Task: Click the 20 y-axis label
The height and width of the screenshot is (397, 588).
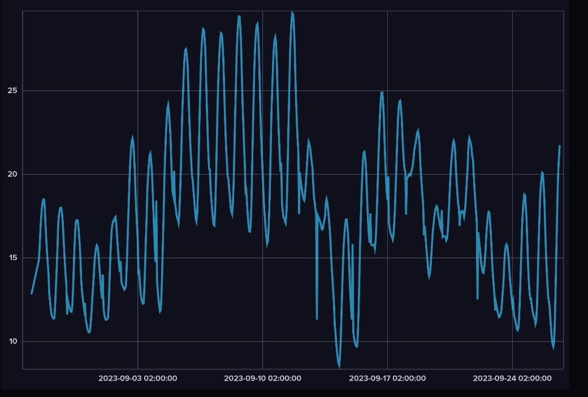Action: coord(12,174)
